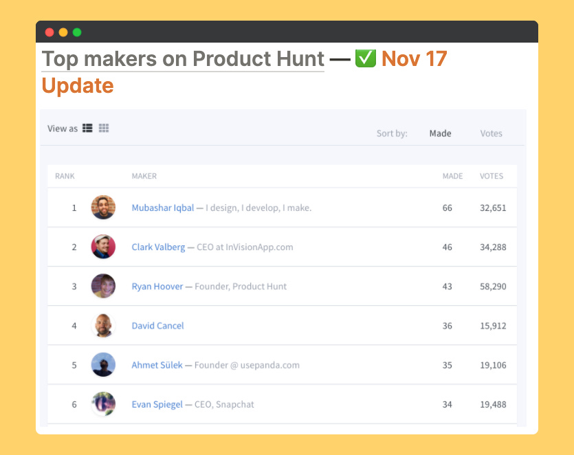Click made count 36
This screenshot has width=574, height=455.
tap(447, 326)
